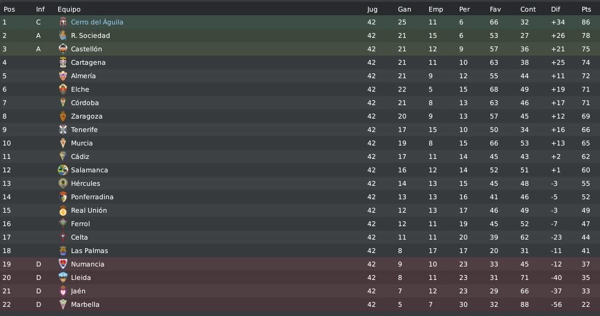The image size is (600, 316).
Task: Click the Marbella club badge
Action: (x=62, y=304)
